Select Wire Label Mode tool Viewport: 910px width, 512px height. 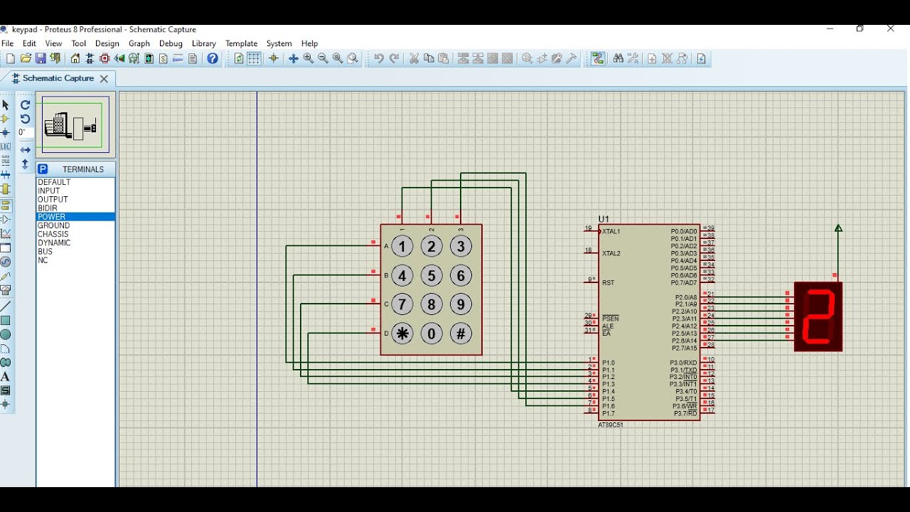(6, 146)
